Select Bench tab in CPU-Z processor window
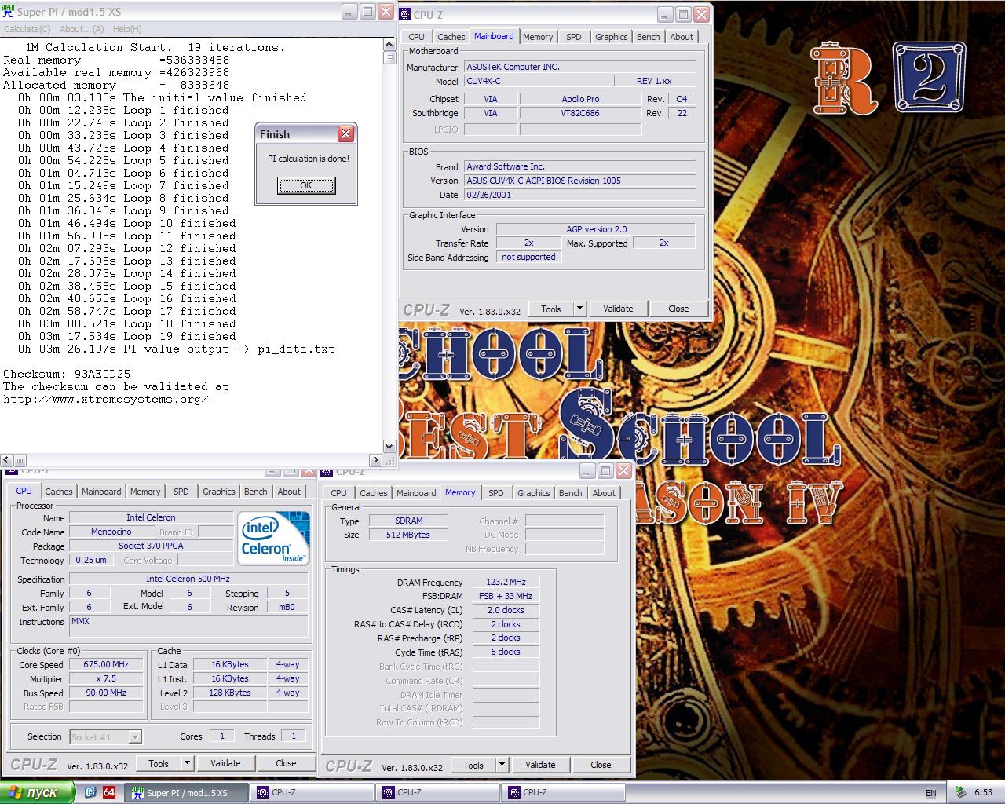Image resolution: width=1005 pixels, height=804 pixels. click(256, 492)
